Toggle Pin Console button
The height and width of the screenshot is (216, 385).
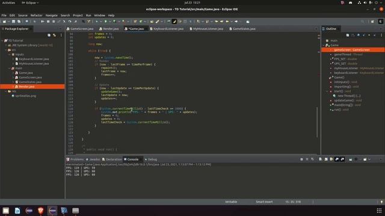point(351,159)
